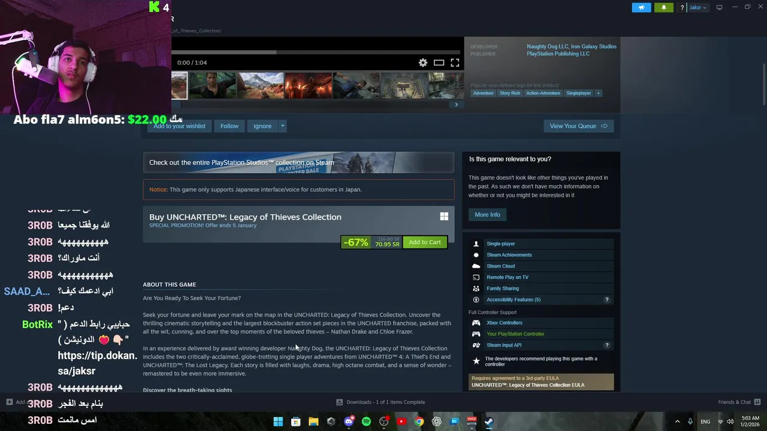Open Iron Galaxy Studios developer link
The height and width of the screenshot is (431, 767).
594,47
